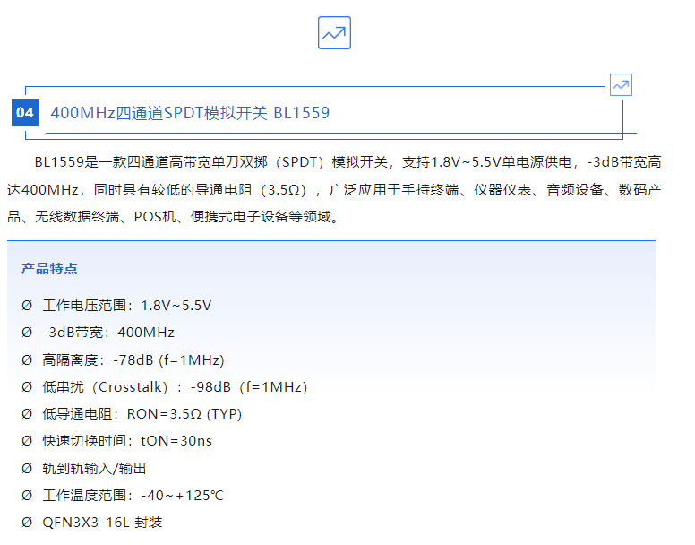Click the small trend chart icon on title box
Viewport: 695px width, 545px height.
click(x=621, y=85)
